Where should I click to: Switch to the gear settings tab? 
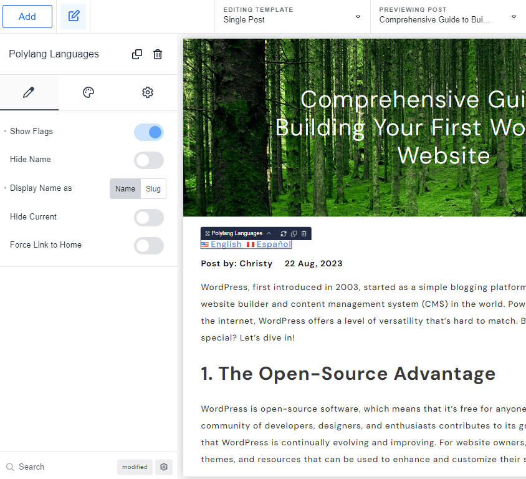(148, 92)
